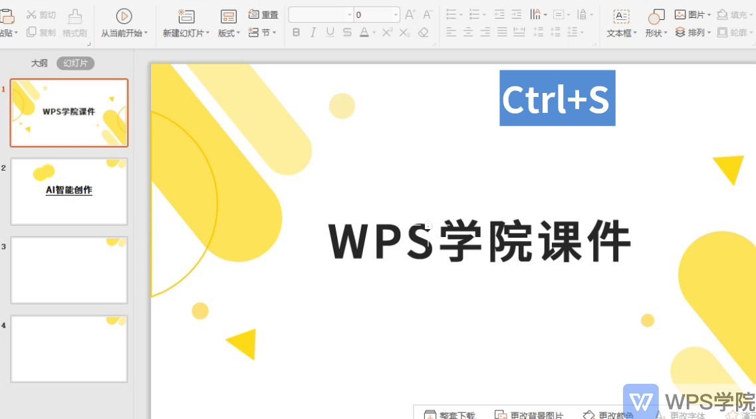Expand the bullet list dropdown
This screenshot has width=756, height=419.
pyautogui.click(x=461, y=15)
